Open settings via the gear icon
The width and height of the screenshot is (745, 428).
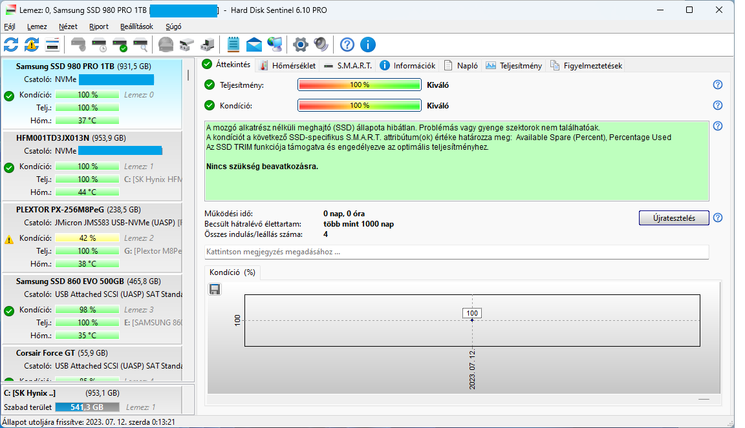click(300, 45)
